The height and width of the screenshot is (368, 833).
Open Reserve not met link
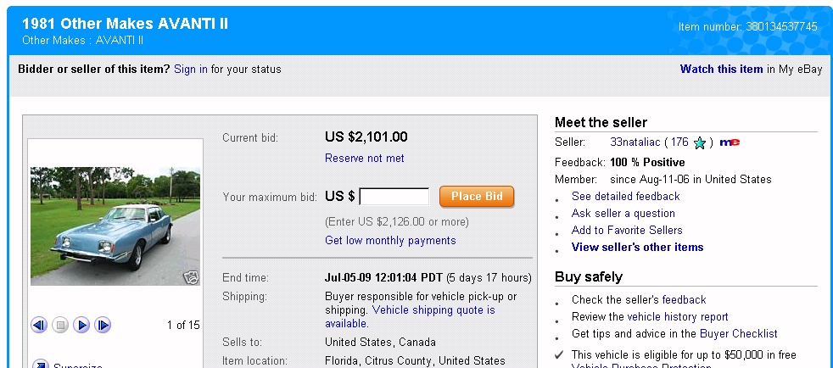365,159
